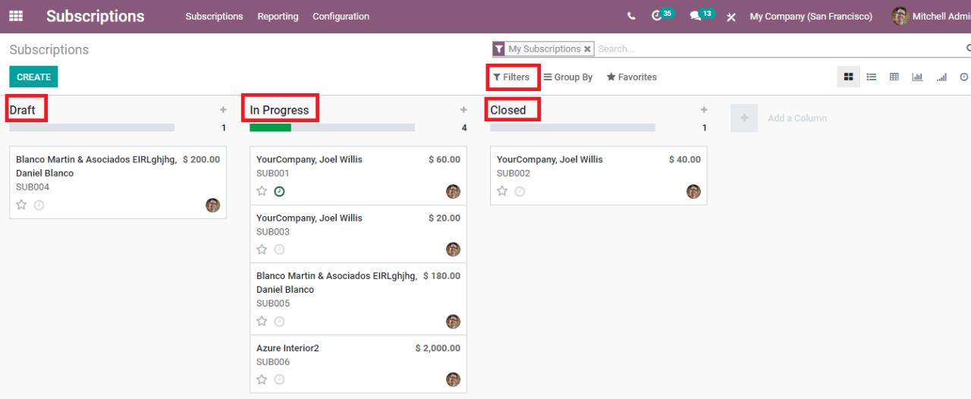The height and width of the screenshot is (399, 971).
Task: Click the $ 60.00 amount on SUB001
Action: [445, 159]
